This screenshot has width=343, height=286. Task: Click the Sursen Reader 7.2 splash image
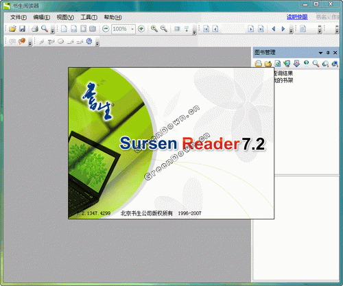pos(171,143)
